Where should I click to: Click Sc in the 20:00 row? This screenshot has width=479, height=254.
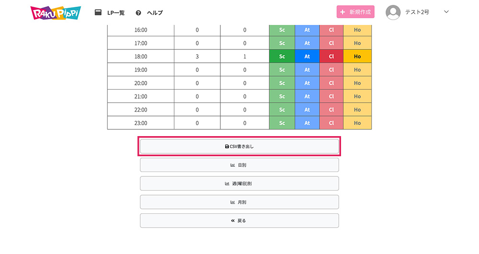pyautogui.click(x=282, y=83)
